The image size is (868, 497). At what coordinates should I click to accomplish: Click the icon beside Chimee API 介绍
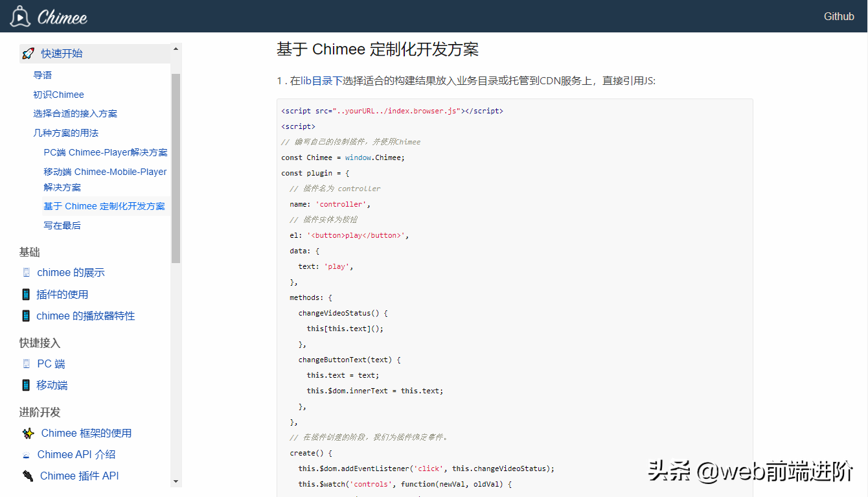coord(27,455)
